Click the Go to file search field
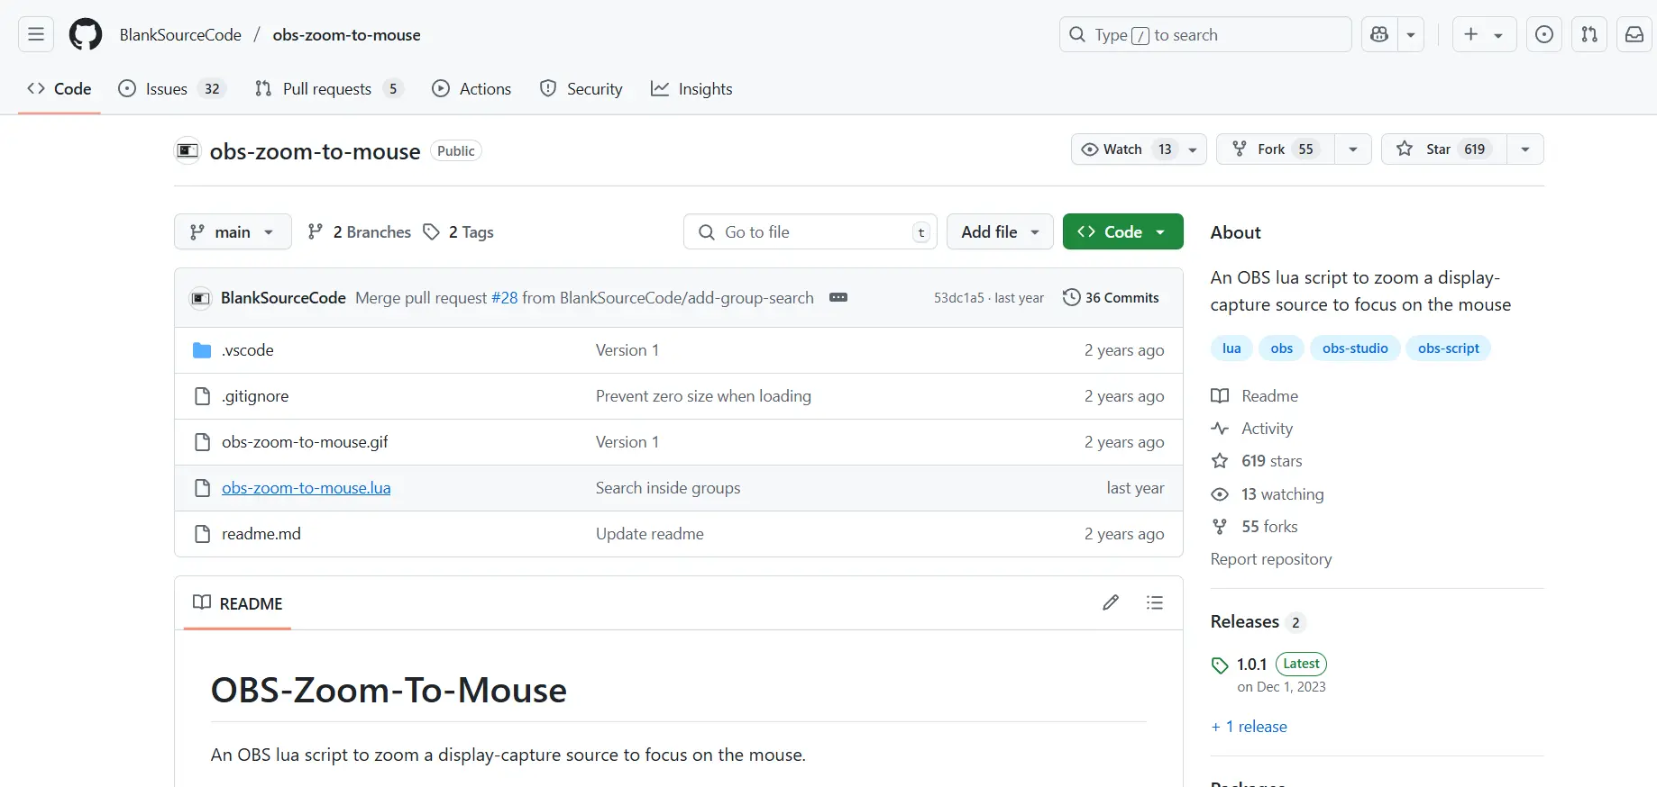This screenshot has width=1657, height=787. click(x=810, y=231)
